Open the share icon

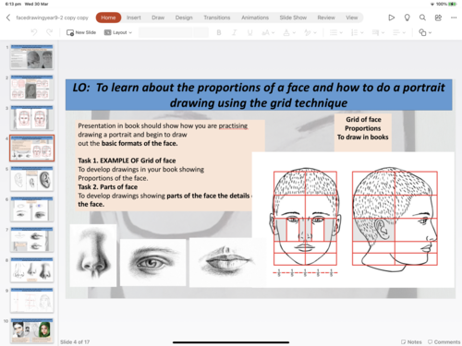[x=438, y=18]
